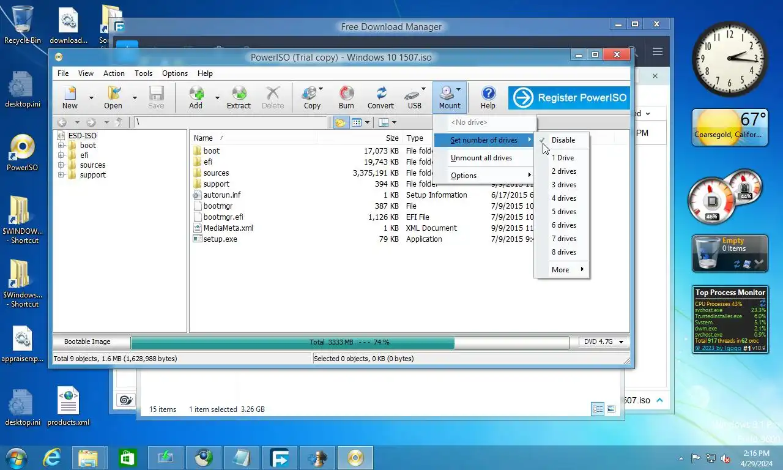This screenshot has height=470, width=783.
Task: Click Internet Explorer in the taskbar
Action: click(x=52, y=458)
